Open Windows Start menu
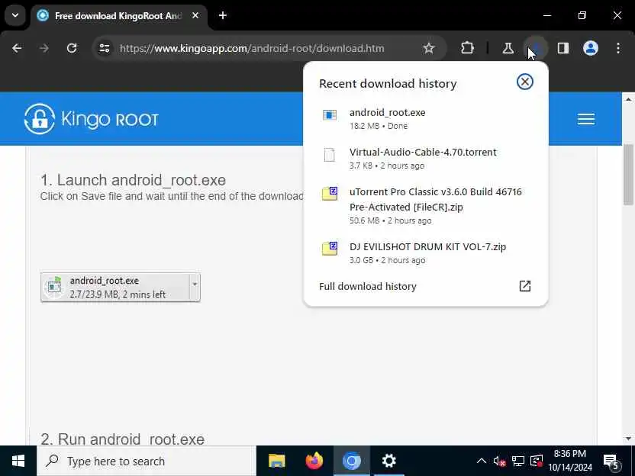This screenshot has height=476, width=635. point(18,461)
